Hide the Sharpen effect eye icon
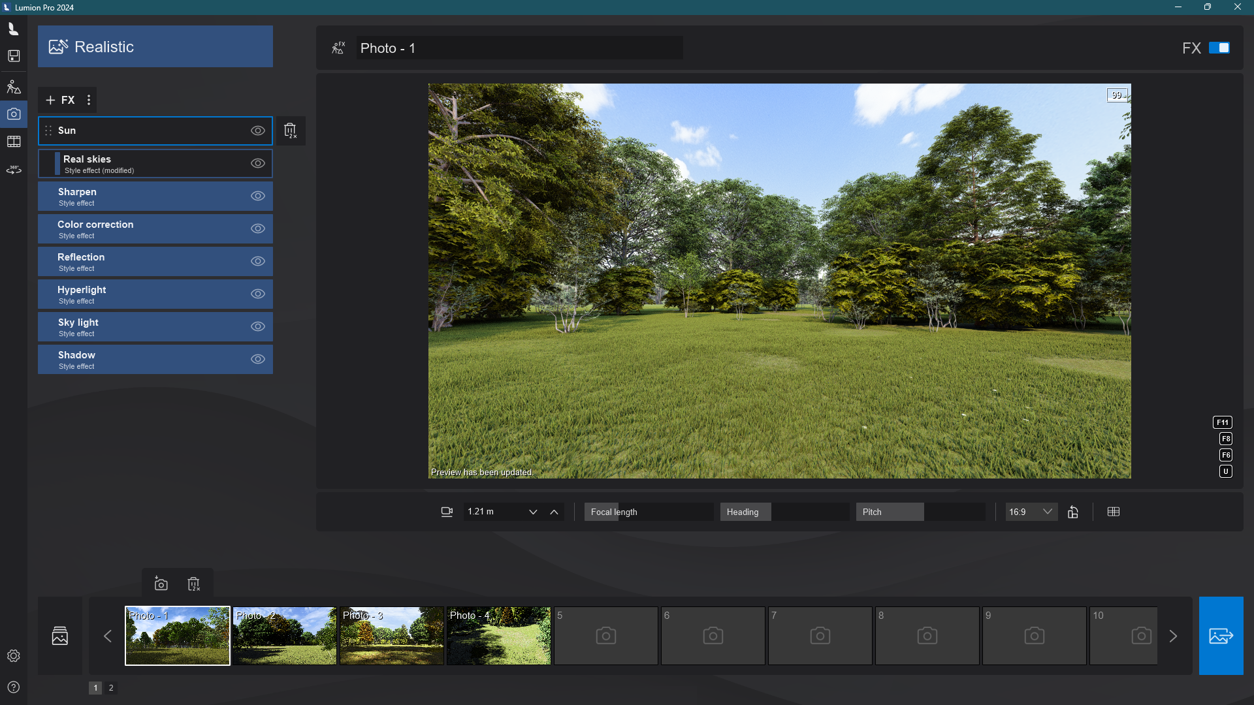The width and height of the screenshot is (1254, 705). point(258,196)
